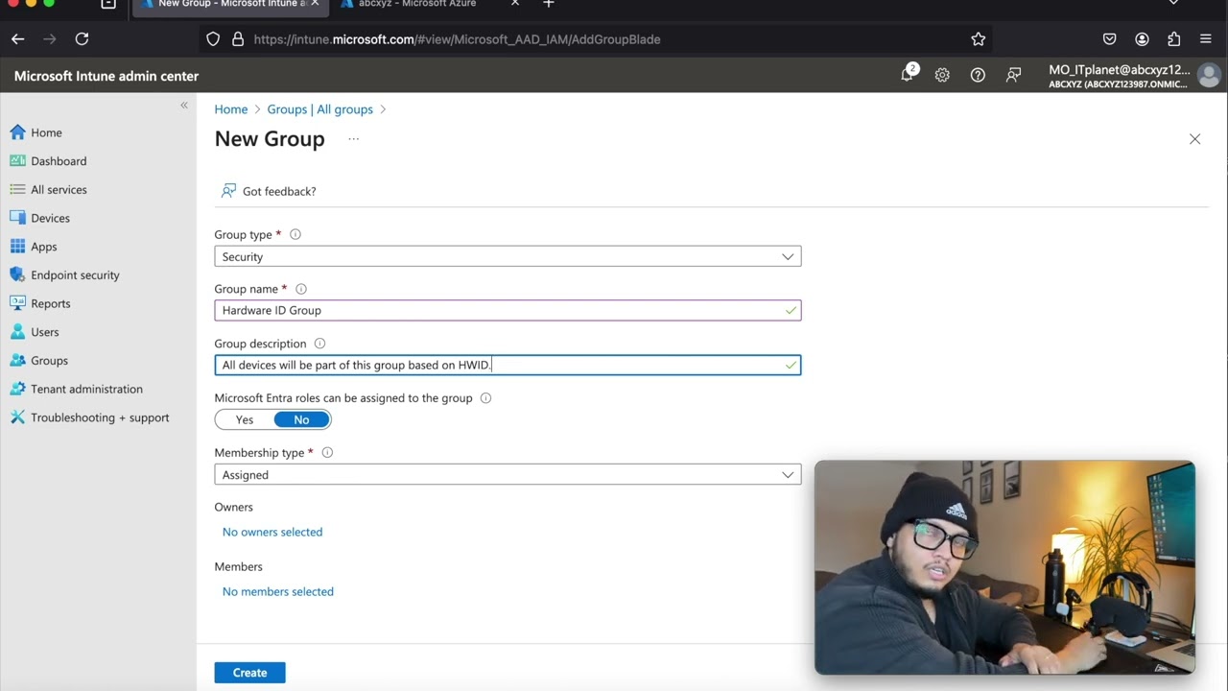Click the Tenant administration sidebar icon
This screenshot has height=691, width=1228.
click(17, 389)
